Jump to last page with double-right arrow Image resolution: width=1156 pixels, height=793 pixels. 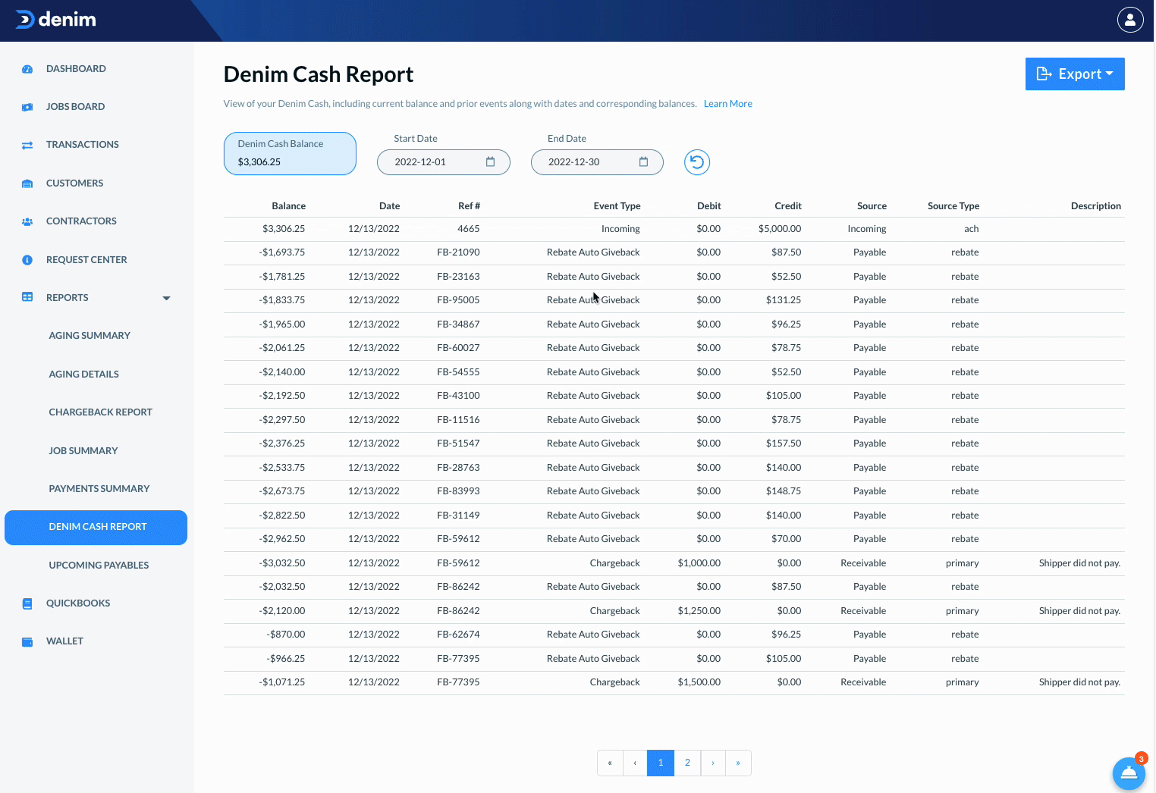(738, 763)
